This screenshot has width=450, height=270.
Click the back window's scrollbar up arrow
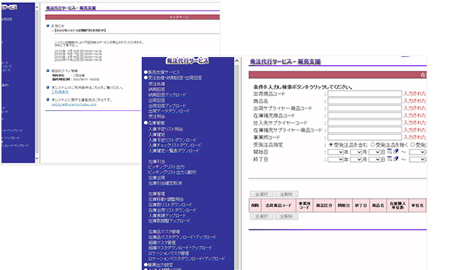point(37,7)
